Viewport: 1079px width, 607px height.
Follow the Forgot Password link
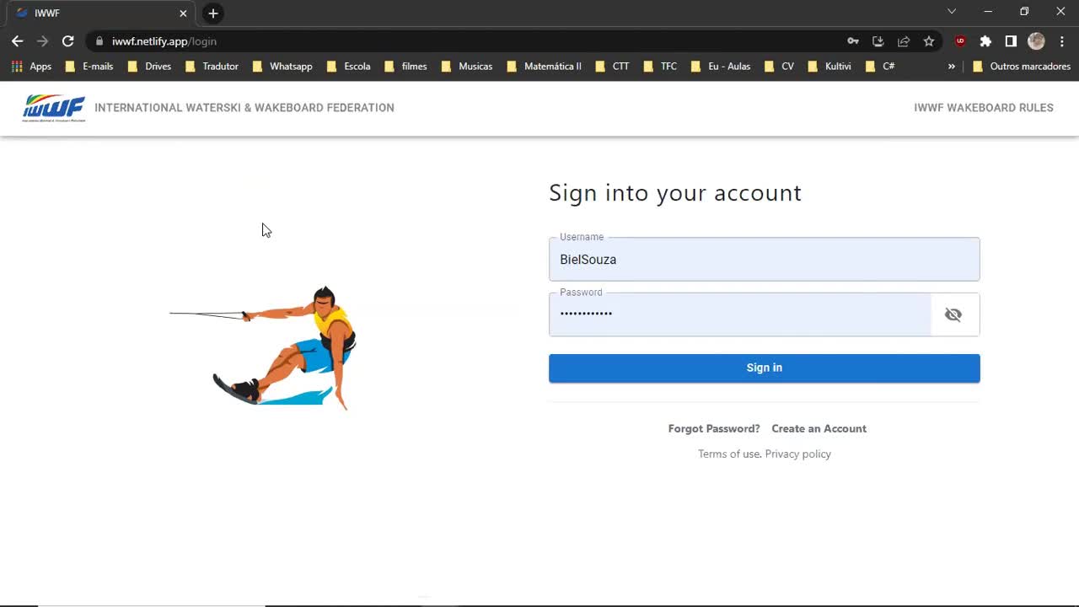point(714,428)
